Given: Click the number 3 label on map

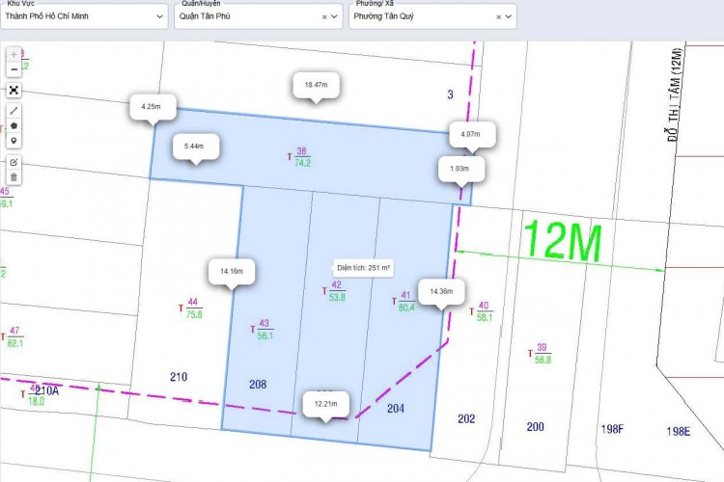Looking at the screenshot, I should [x=450, y=95].
